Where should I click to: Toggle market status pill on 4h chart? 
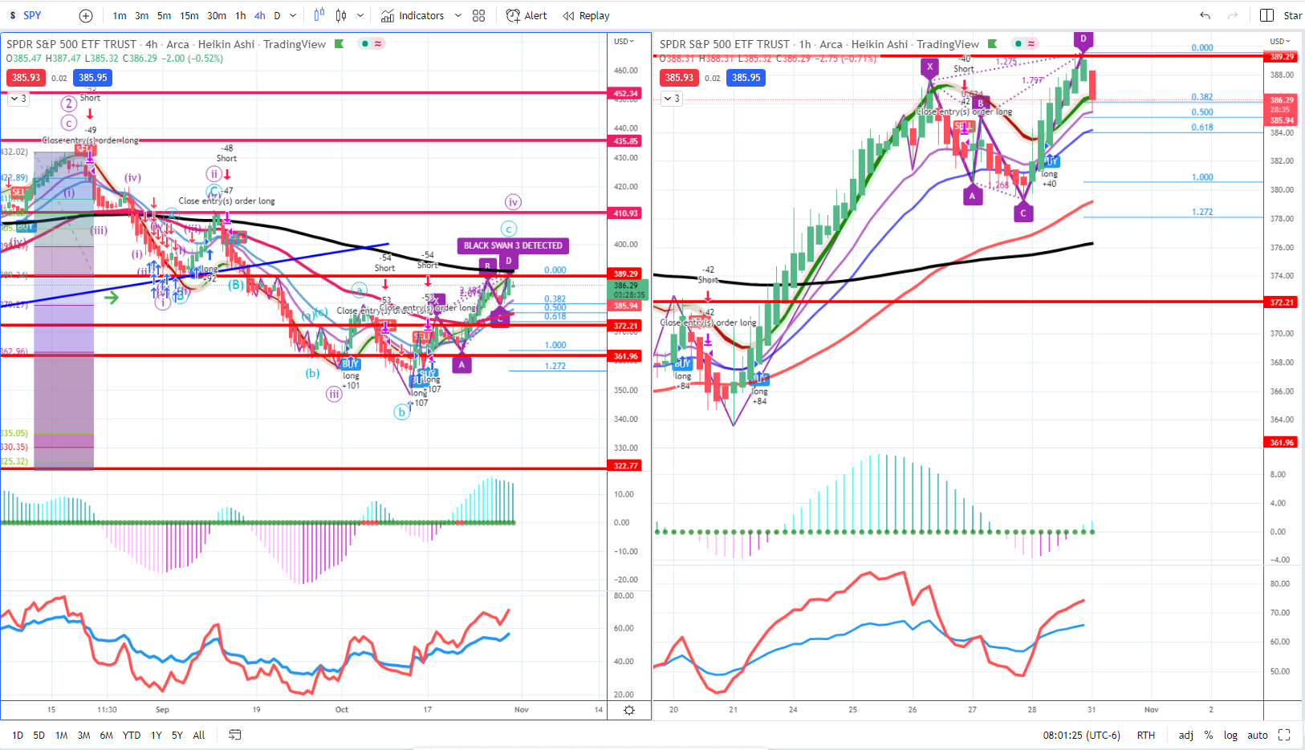372,44
